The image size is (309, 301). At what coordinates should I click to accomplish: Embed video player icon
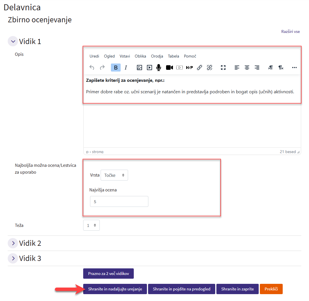[x=179, y=68]
